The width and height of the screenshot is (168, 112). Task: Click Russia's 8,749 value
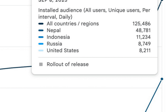144,44
